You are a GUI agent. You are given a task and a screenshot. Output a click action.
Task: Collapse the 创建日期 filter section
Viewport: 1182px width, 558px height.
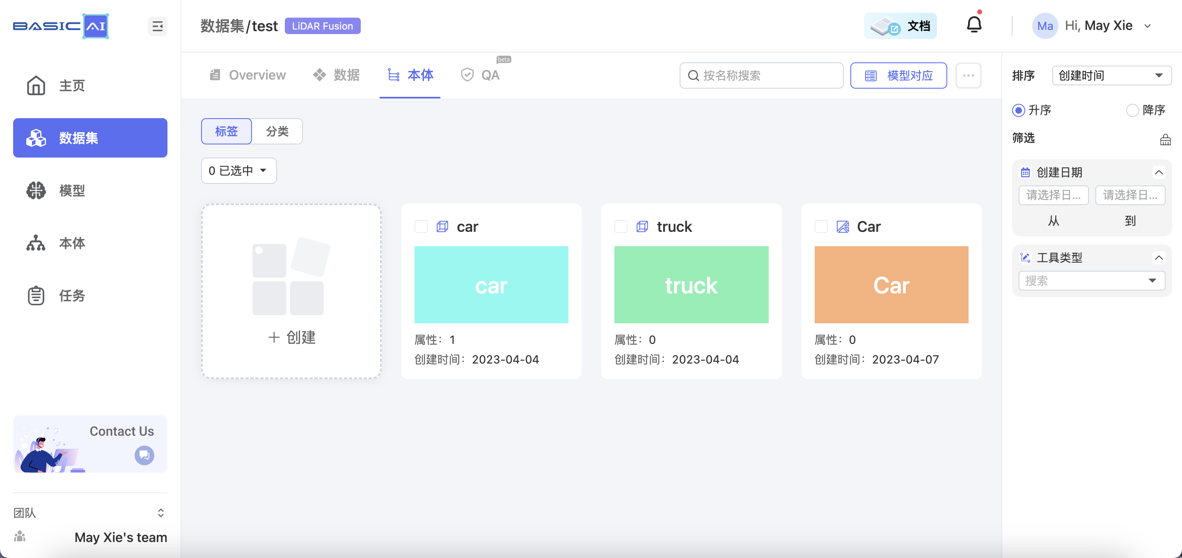tap(1159, 173)
